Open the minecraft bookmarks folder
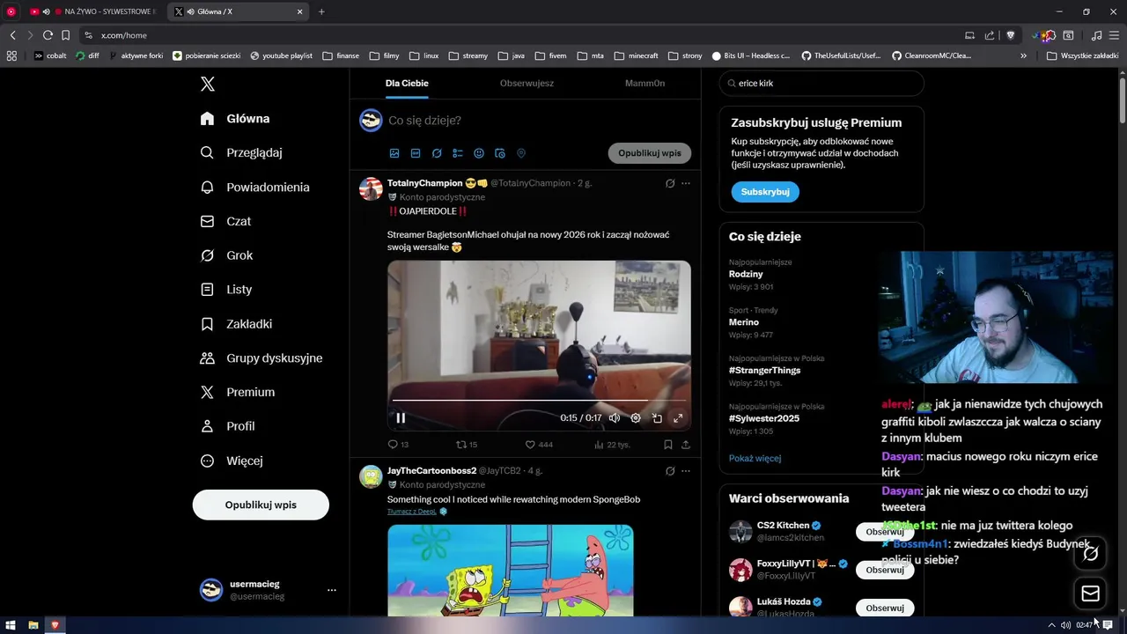This screenshot has width=1127, height=634. [637, 55]
